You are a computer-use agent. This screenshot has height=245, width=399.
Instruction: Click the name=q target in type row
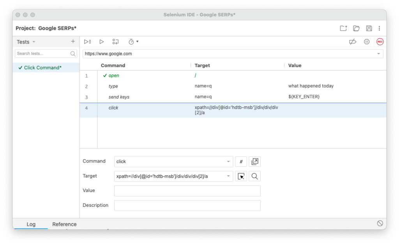(203, 86)
